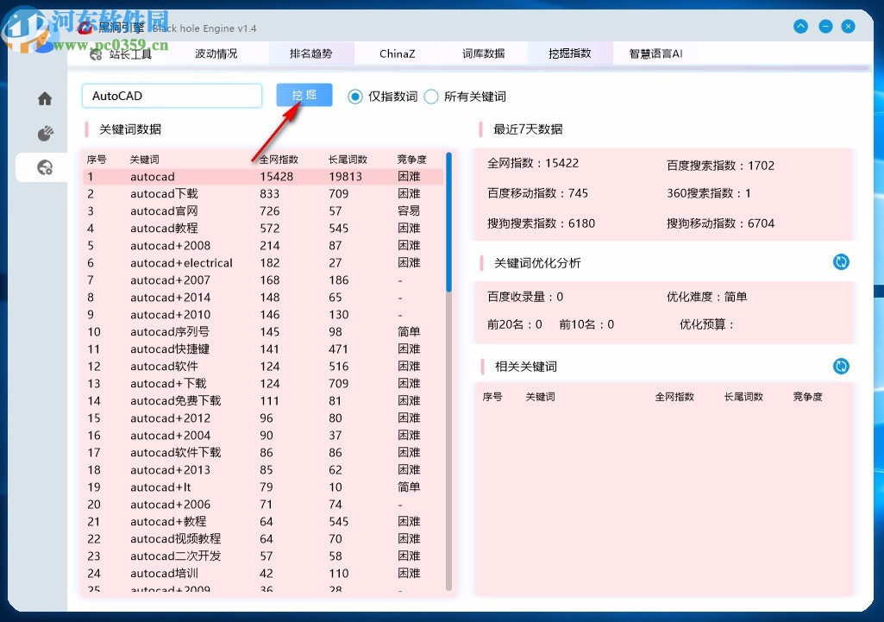The height and width of the screenshot is (622, 884).
Task: Switch to the 词库数据 tab
Action: pos(483,53)
